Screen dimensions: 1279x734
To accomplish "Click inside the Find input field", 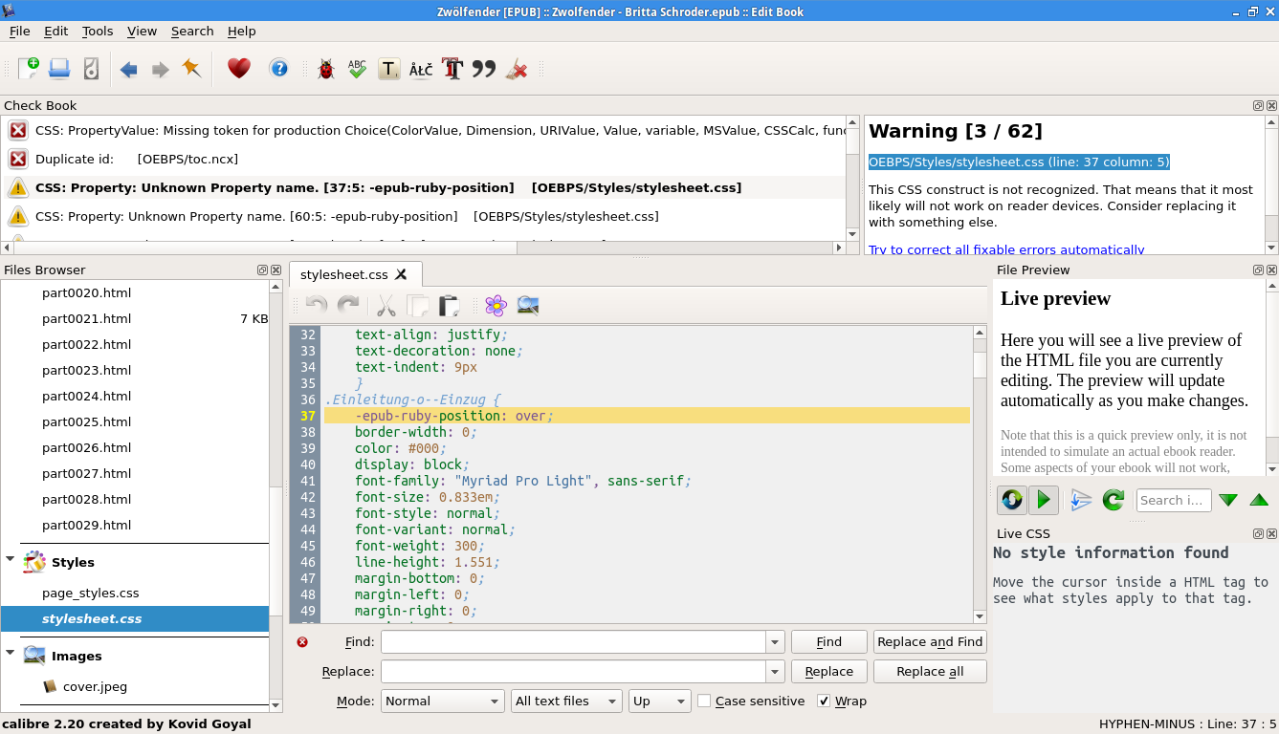I will (573, 642).
